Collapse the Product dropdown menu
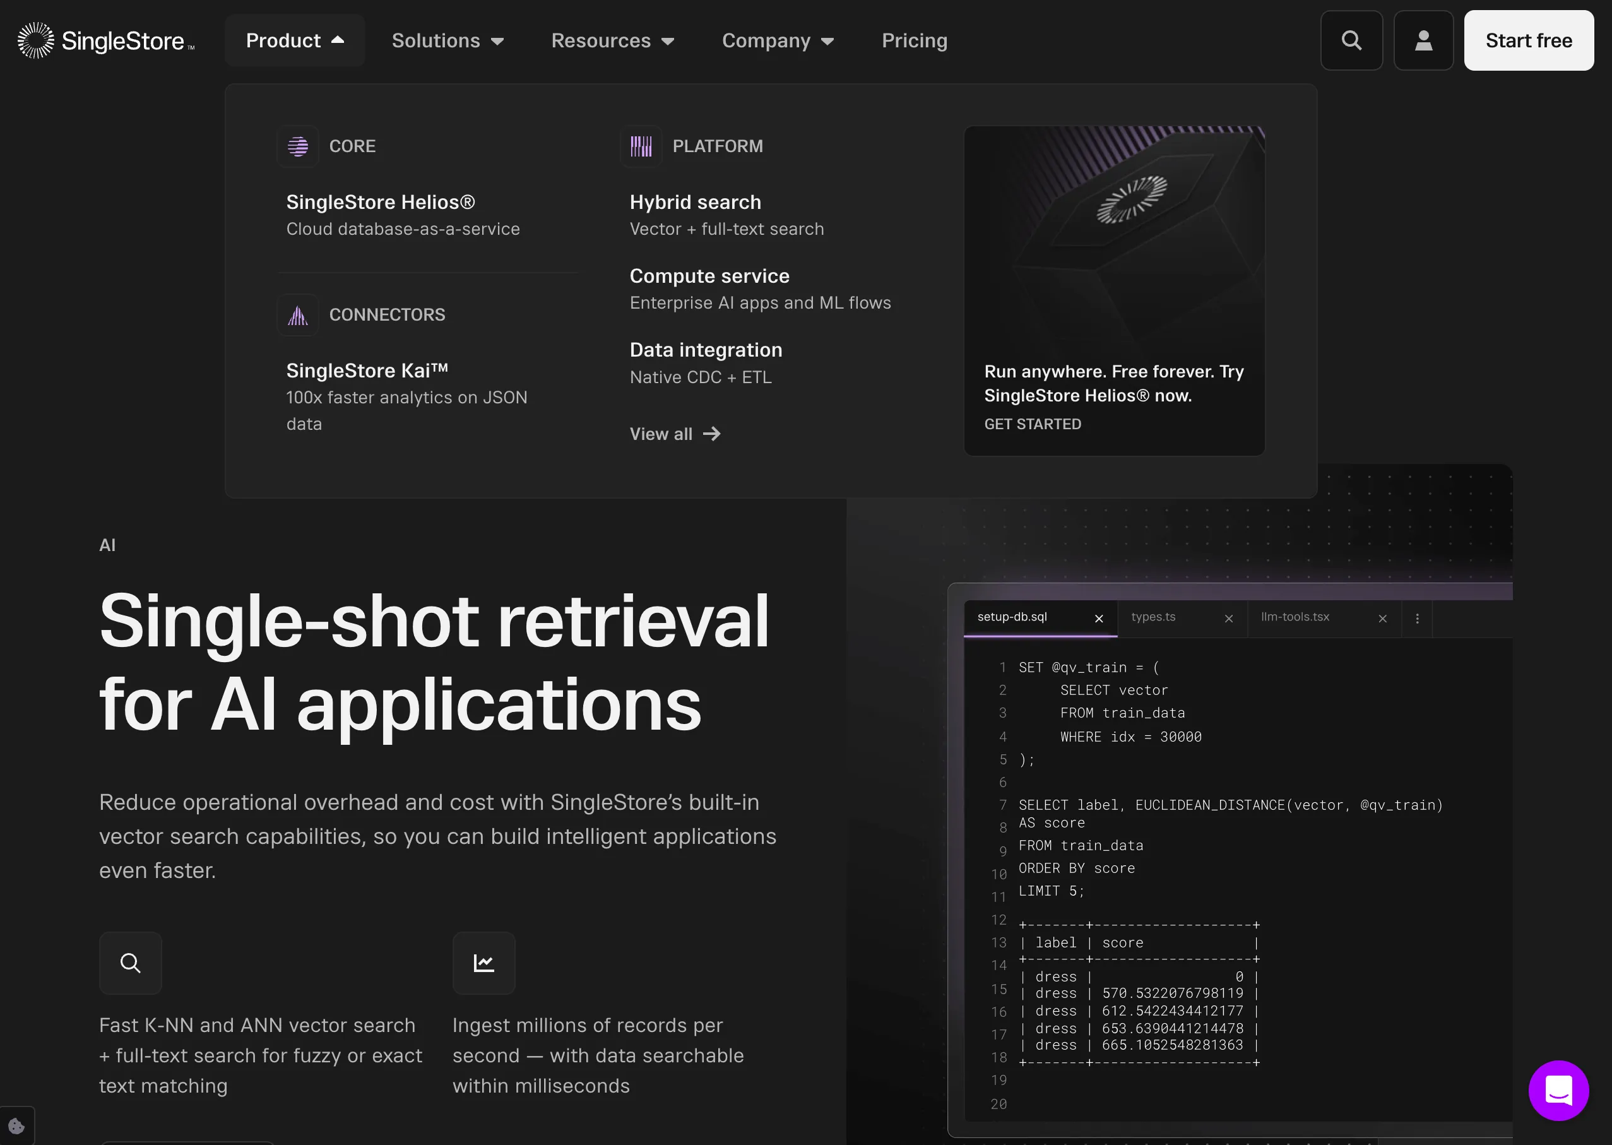This screenshot has height=1145, width=1612. coord(295,40)
